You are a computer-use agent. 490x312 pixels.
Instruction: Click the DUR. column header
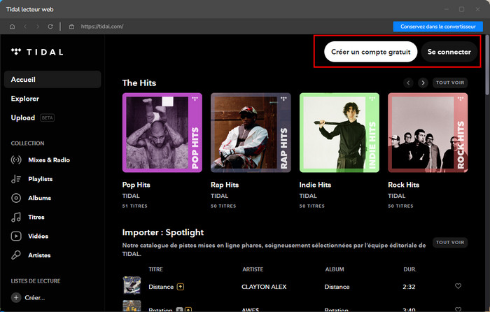[x=409, y=269]
